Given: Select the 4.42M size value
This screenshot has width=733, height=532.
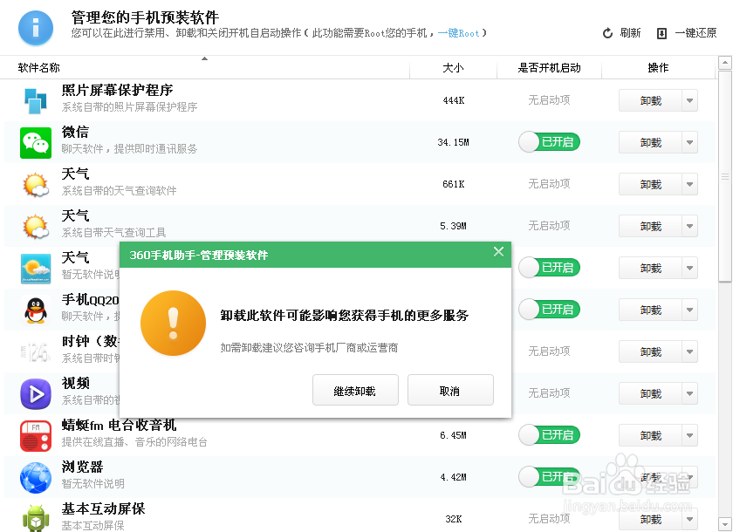Looking at the screenshot, I should pyautogui.click(x=453, y=477).
